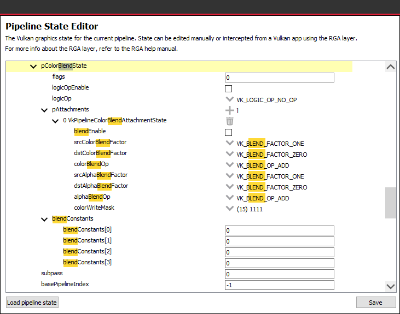The image size is (400, 314).
Task: Toggle the blendEnable checkbox
Action: click(x=229, y=132)
